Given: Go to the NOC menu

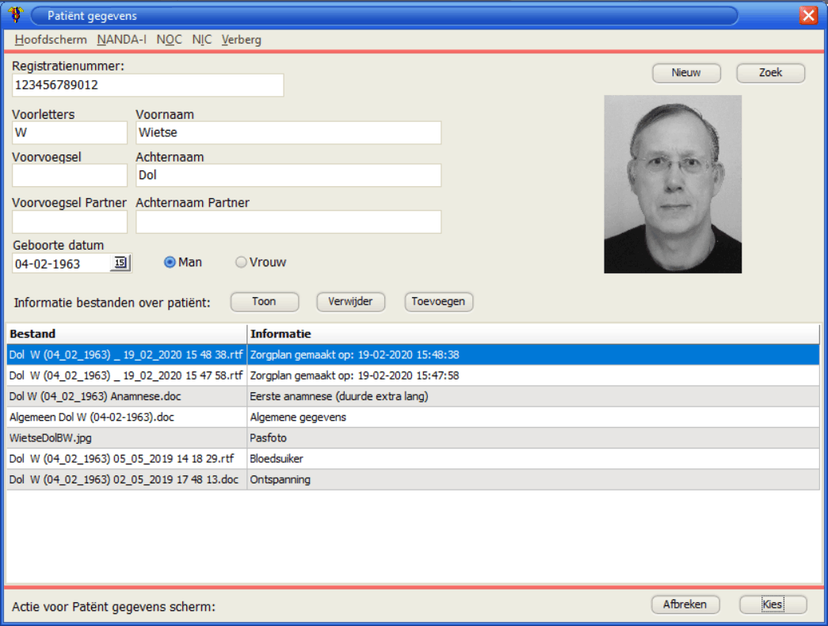Looking at the screenshot, I should tap(169, 40).
